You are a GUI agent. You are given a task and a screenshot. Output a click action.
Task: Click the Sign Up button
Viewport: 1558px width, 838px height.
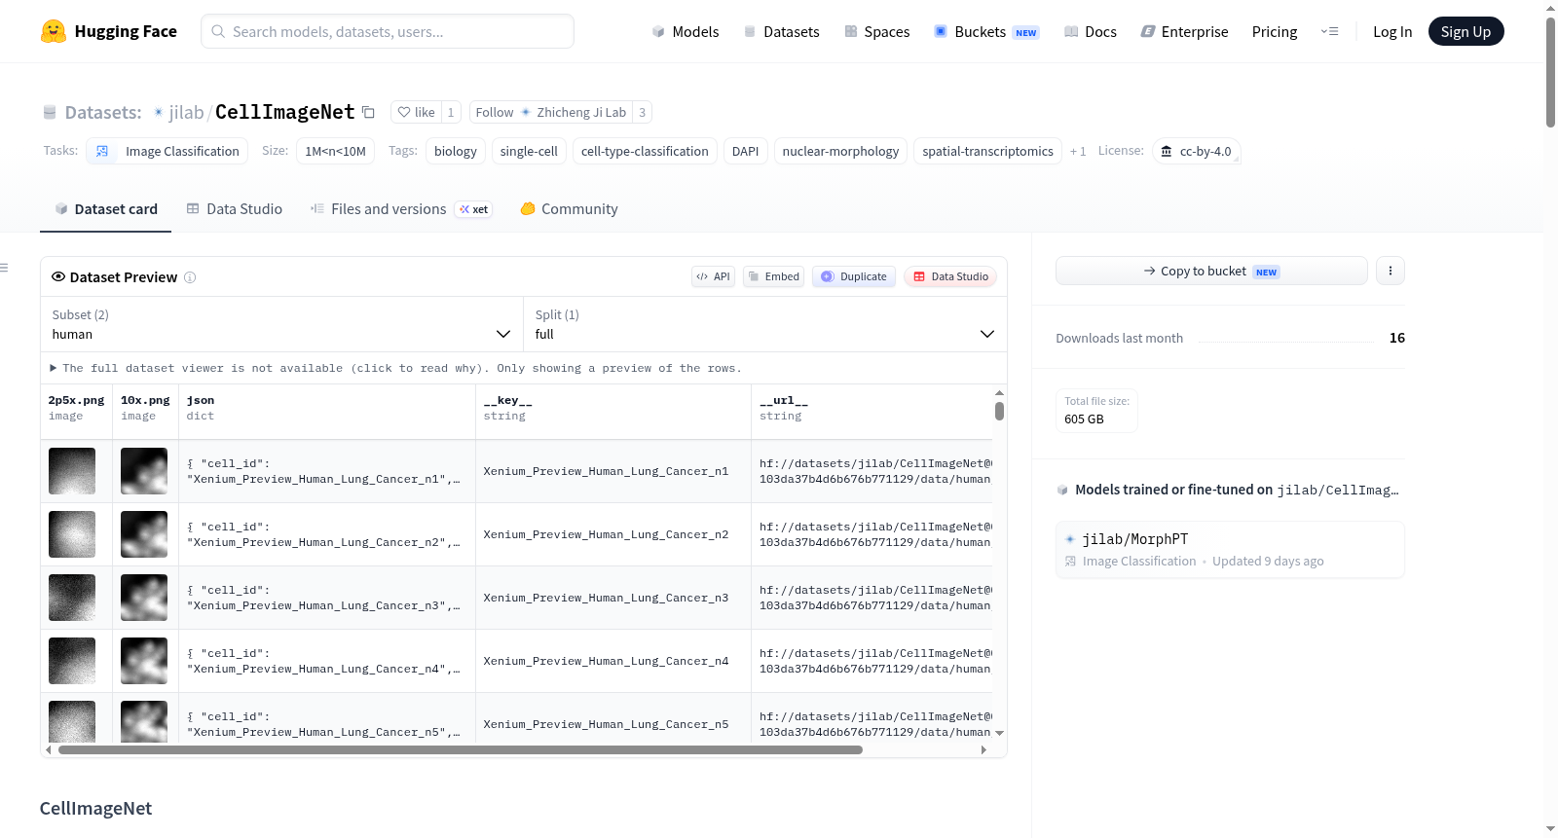click(1465, 31)
